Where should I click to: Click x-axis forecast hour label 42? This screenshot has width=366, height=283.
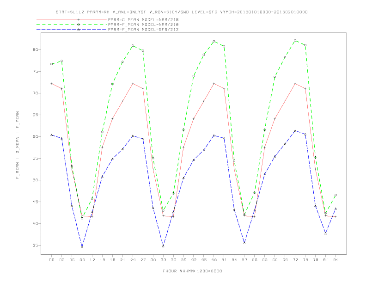tap(194, 260)
